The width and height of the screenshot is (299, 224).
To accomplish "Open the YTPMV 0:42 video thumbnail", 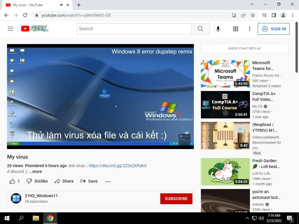I will pyautogui.click(x=225, y=136).
